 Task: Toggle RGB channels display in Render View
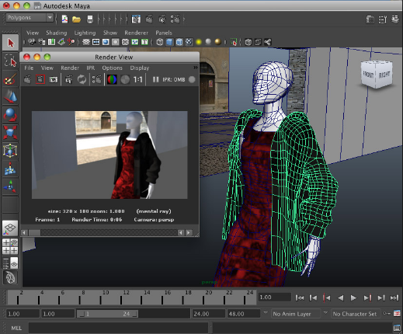[x=112, y=79]
